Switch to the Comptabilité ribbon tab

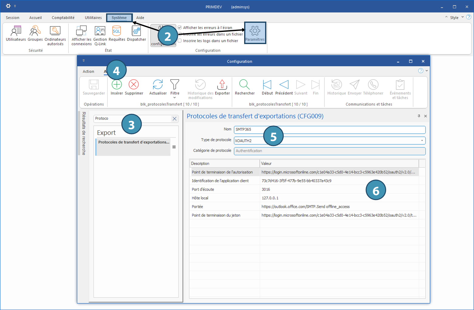click(x=63, y=18)
